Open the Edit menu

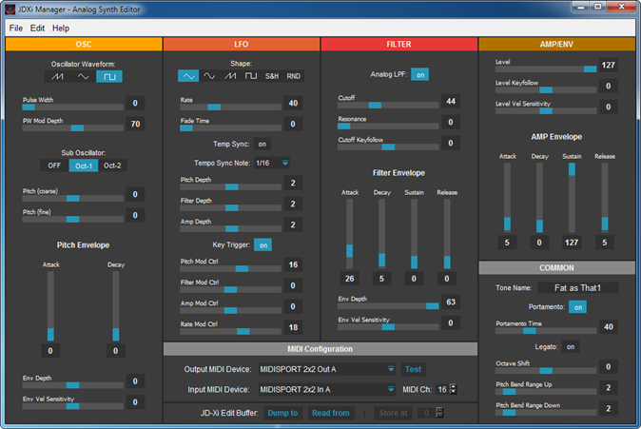37,29
